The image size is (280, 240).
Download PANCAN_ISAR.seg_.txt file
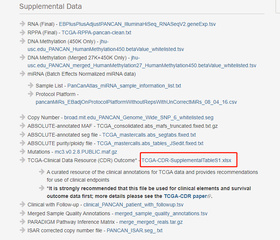point(134,230)
